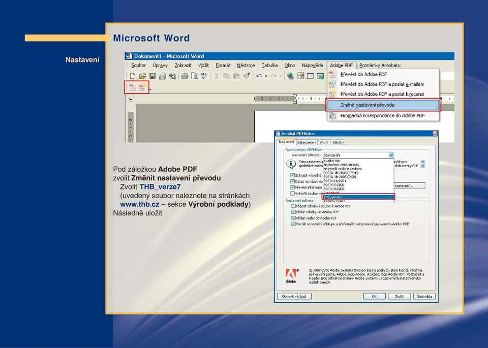This screenshot has width=488, height=348.
Task: Select the Format Painter brush icon
Action: pyautogui.click(x=247, y=76)
